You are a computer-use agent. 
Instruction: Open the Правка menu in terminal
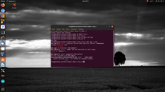click(59, 29)
